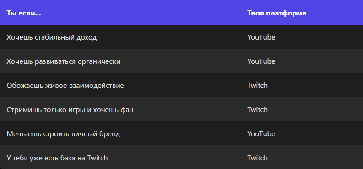Click Twitch in the games streaming row
The width and height of the screenshot is (363, 169).
[257, 109]
